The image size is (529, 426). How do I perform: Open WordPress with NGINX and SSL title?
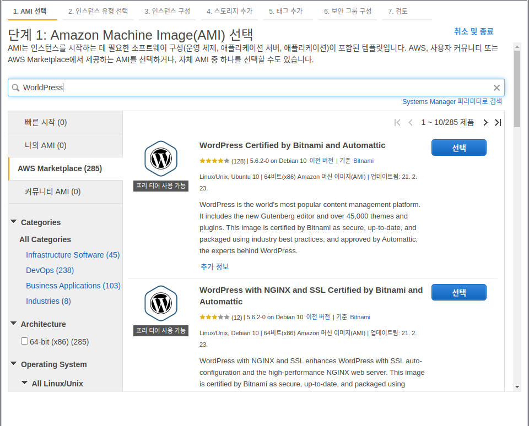pos(311,296)
